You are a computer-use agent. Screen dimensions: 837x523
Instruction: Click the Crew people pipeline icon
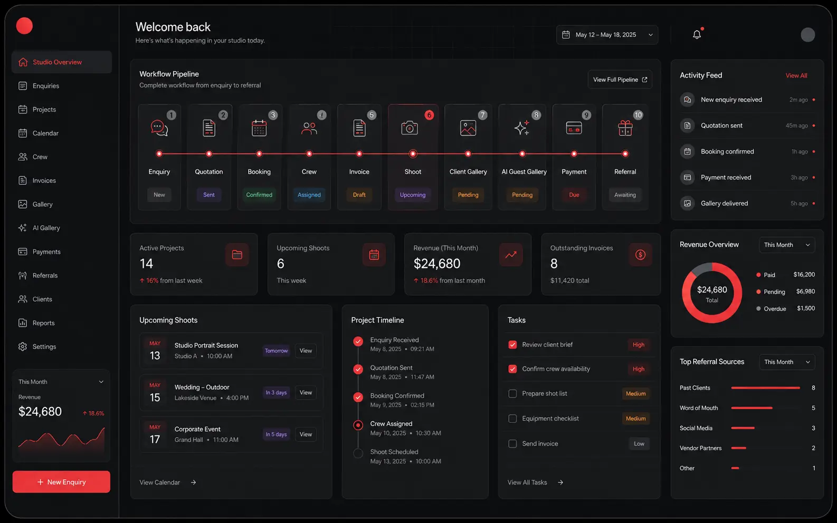coord(309,128)
